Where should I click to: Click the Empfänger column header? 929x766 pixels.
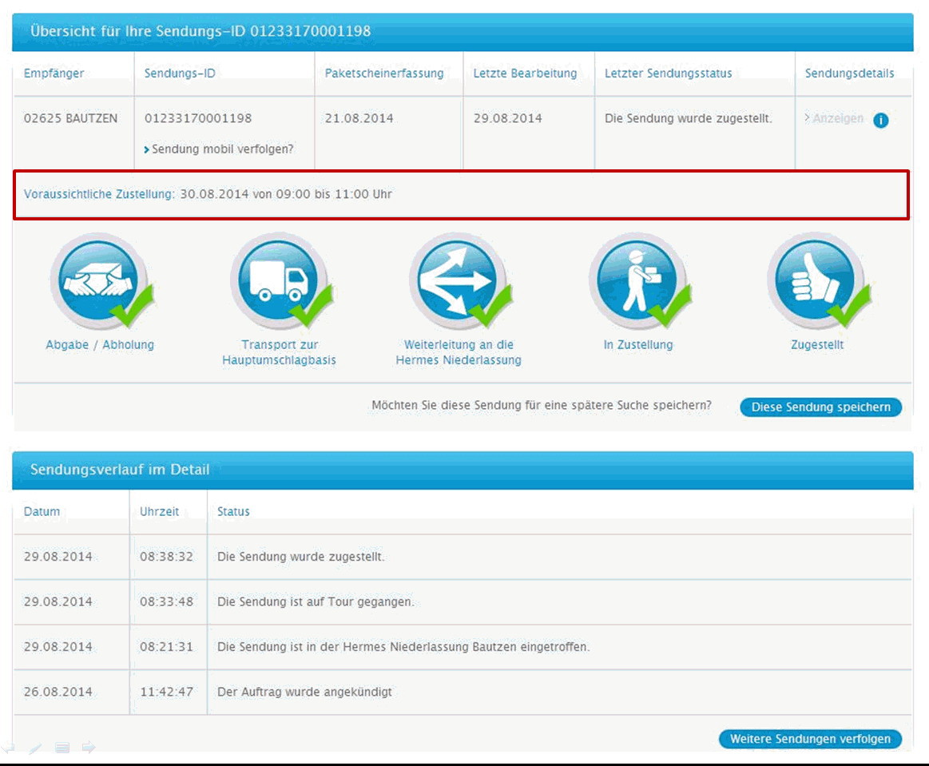54,73
